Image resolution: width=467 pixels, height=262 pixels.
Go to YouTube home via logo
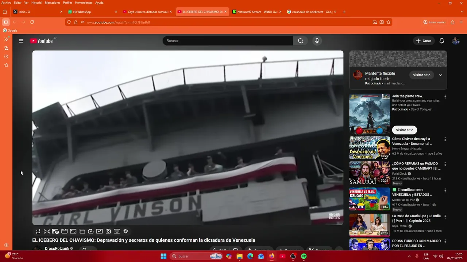41,41
